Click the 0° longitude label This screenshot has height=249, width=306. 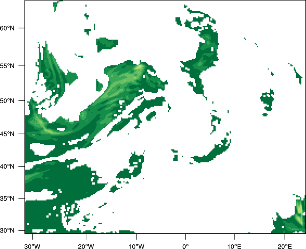click(186, 246)
